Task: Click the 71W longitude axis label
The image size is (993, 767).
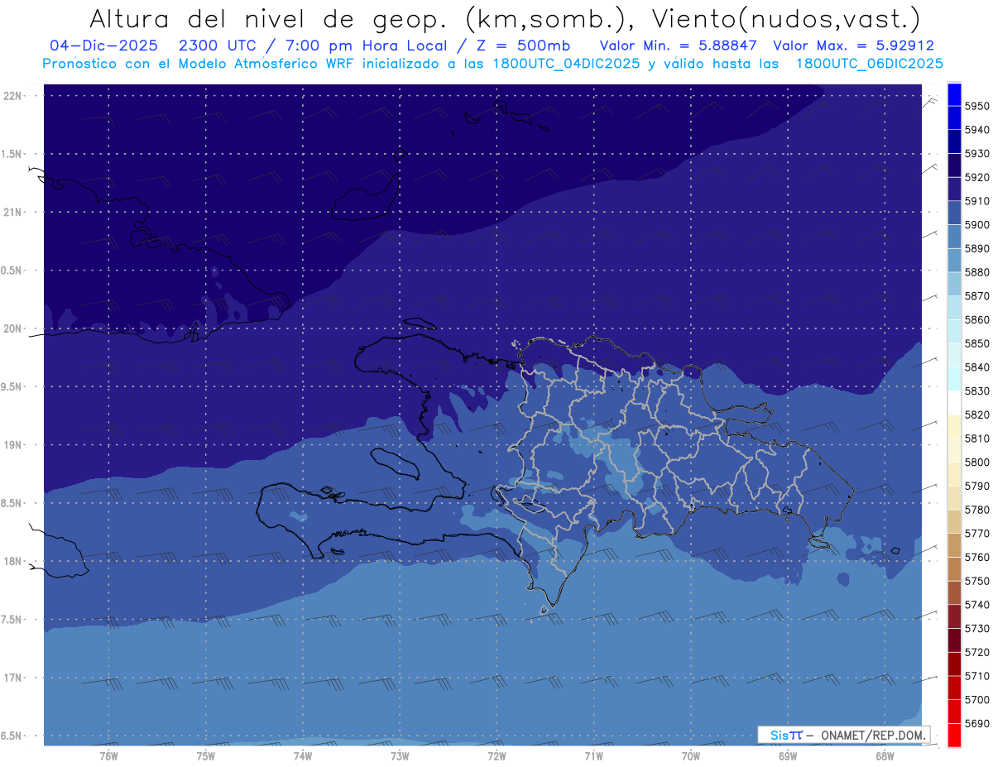Action: coord(593,755)
